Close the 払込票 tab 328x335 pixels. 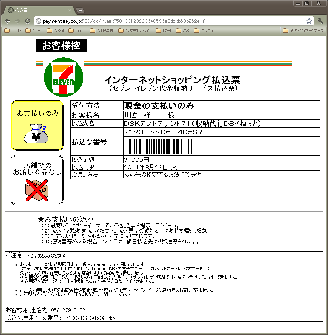69,10
